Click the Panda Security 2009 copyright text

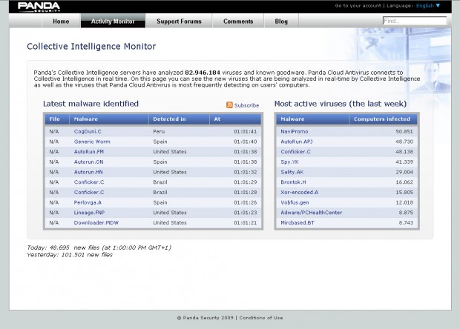pos(206,318)
